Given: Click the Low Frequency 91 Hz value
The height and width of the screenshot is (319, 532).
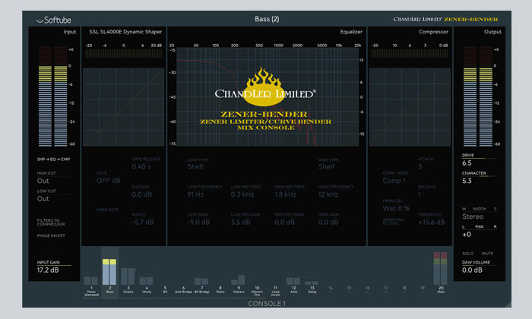Looking at the screenshot, I should pos(195,194).
